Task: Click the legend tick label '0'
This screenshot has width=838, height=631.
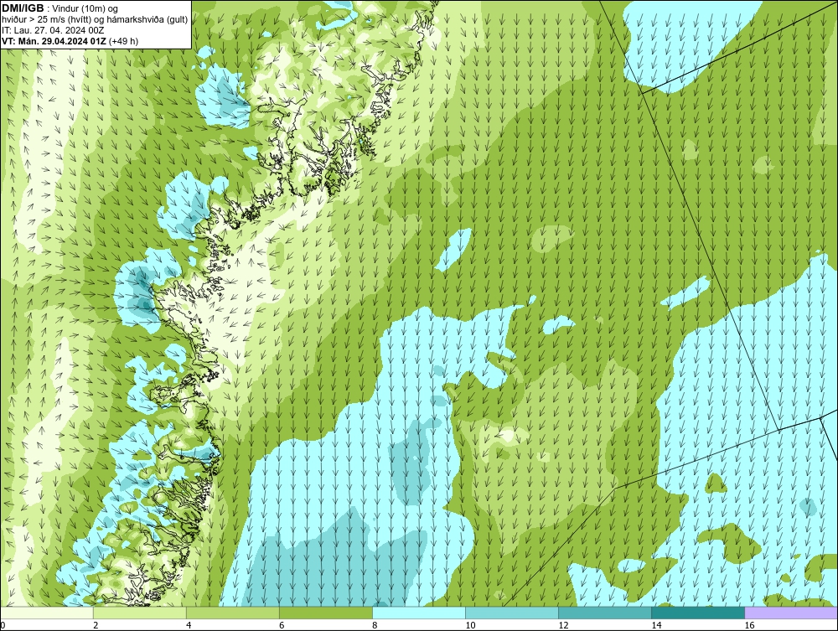Action: pyautogui.click(x=3, y=625)
